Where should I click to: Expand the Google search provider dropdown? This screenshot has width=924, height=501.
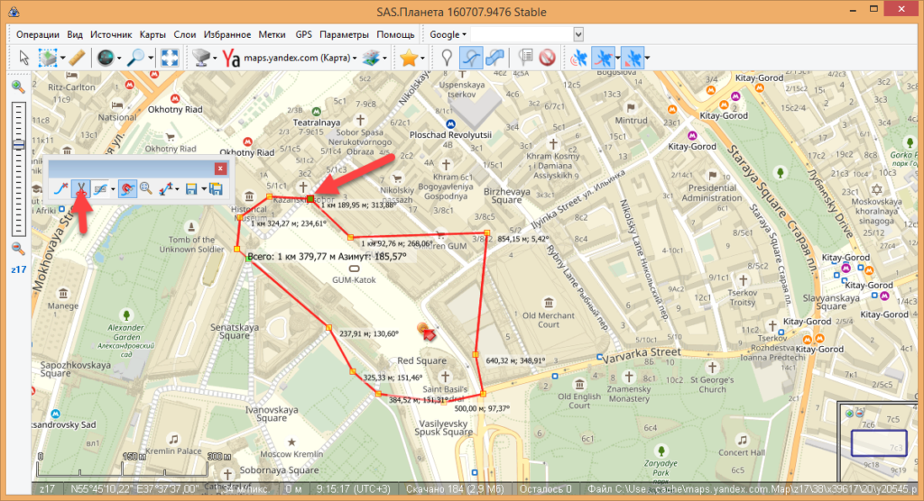click(x=448, y=34)
